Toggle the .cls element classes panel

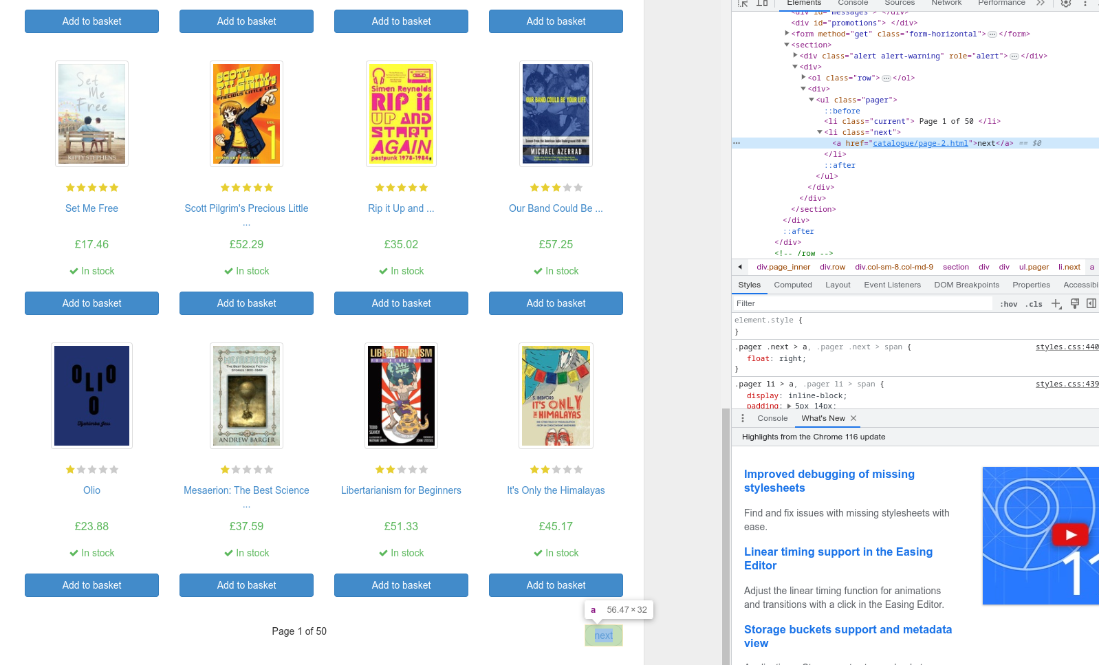pos(1034,304)
